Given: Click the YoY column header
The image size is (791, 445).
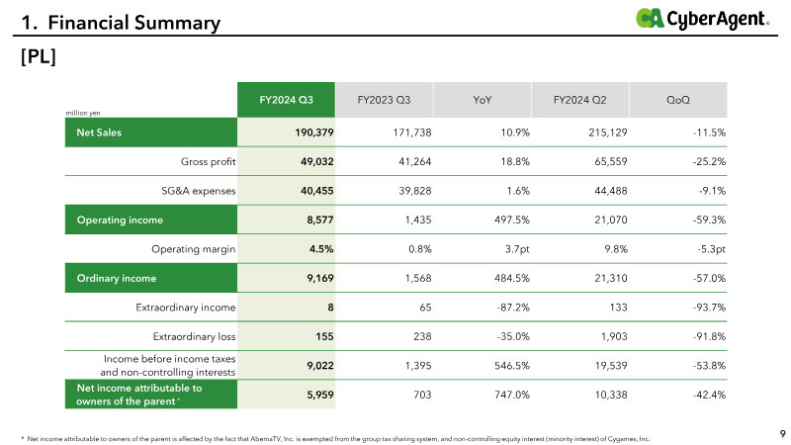Looking at the screenshot, I should click(482, 100).
